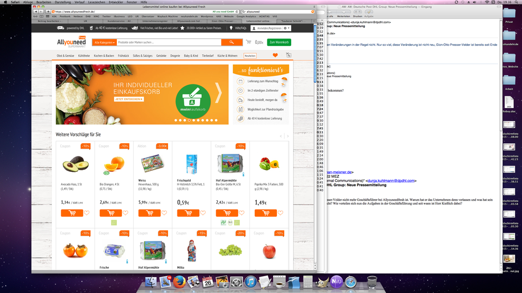Favorite Paprika Mix with heart toggle
This screenshot has height=293, width=522.
click(x=281, y=213)
